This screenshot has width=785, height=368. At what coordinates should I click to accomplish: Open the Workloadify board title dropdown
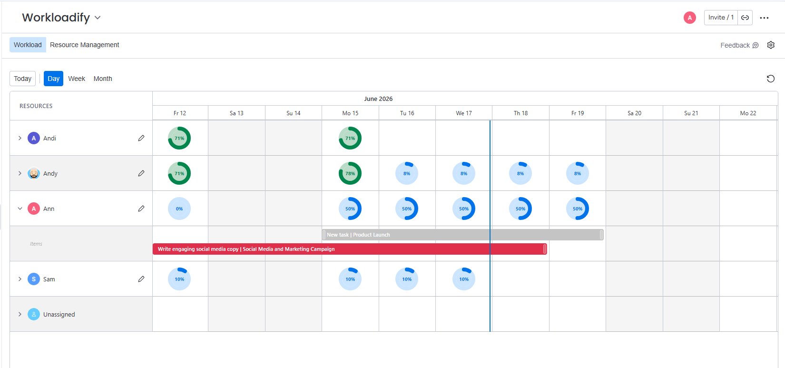pyautogui.click(x=98, y=18)
